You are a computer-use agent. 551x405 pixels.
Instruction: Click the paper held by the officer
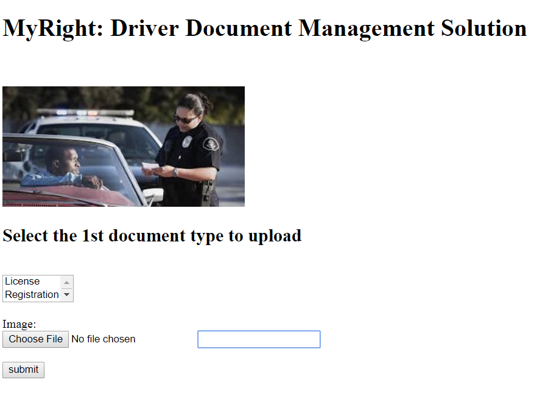(x=150, y=167)
